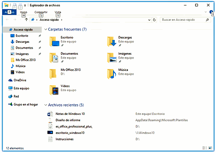Select Música in the navigation pane
This screenshot has width=216, height=153.
pyautogui.click(x=20, y=66)
